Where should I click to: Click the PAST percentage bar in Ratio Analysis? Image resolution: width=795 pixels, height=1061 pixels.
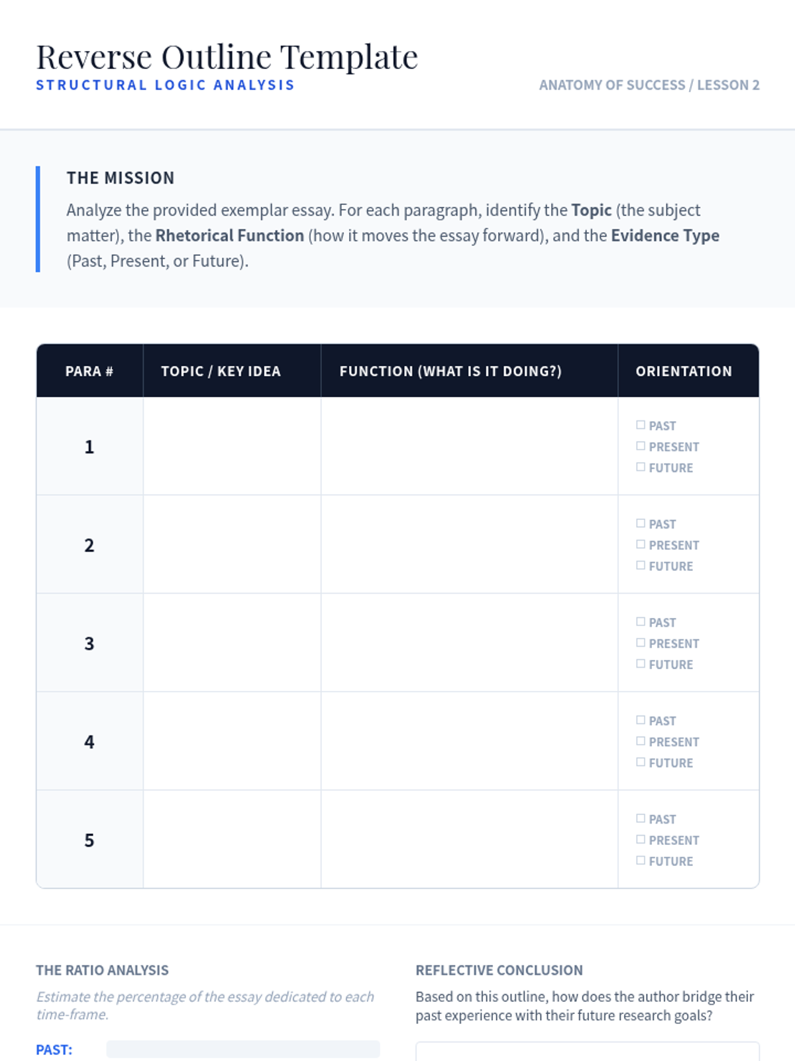[x=243, y=1049]
